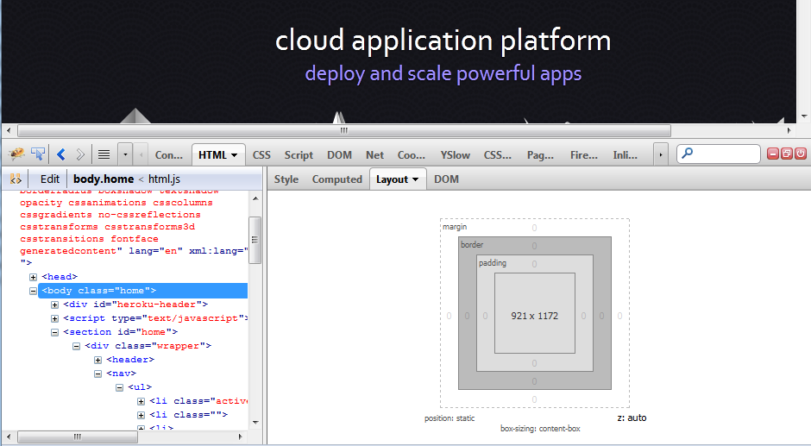Expand the script type="text/javascript" node

tap(55, 318)
